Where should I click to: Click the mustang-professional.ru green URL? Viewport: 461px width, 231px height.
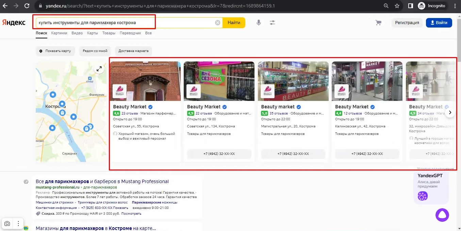(x=57, y=187)
